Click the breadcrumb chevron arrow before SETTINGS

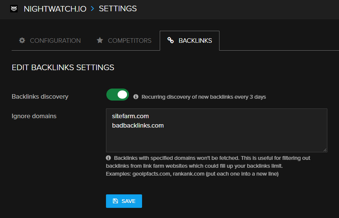pos(93,9)
